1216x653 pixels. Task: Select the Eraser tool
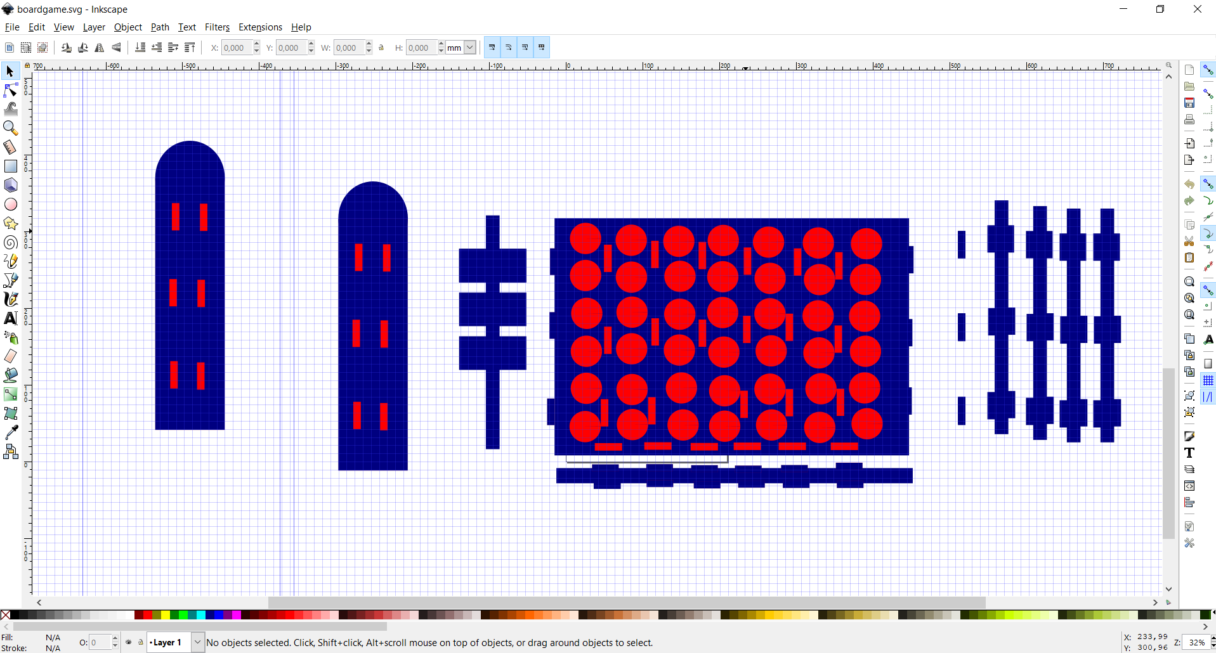point(10,356)
